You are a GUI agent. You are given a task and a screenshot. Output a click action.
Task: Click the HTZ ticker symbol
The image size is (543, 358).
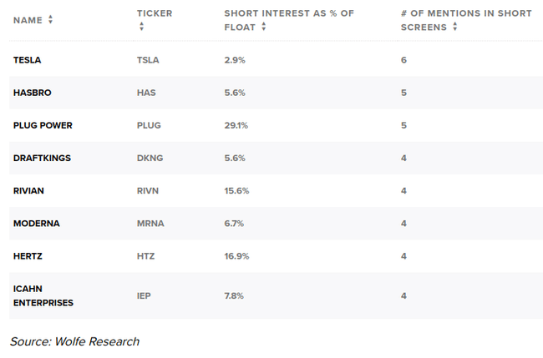(145, 256)
